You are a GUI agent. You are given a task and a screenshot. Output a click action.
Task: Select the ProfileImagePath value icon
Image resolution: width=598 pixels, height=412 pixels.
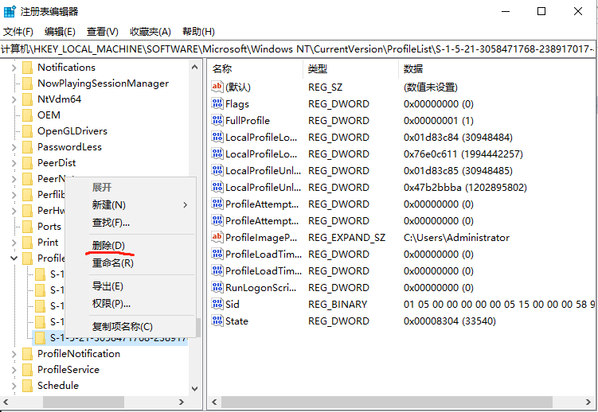(x=217, y=237)
